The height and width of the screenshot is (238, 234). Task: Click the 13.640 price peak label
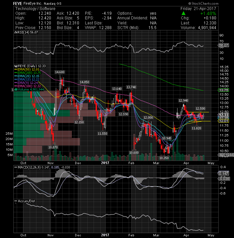[117, 89]
